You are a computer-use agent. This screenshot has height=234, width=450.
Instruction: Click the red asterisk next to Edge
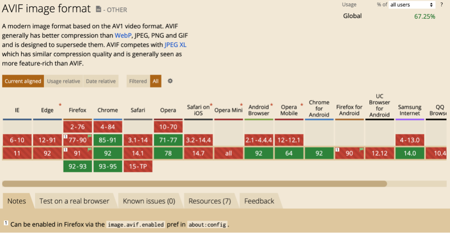tap(60, 105)
